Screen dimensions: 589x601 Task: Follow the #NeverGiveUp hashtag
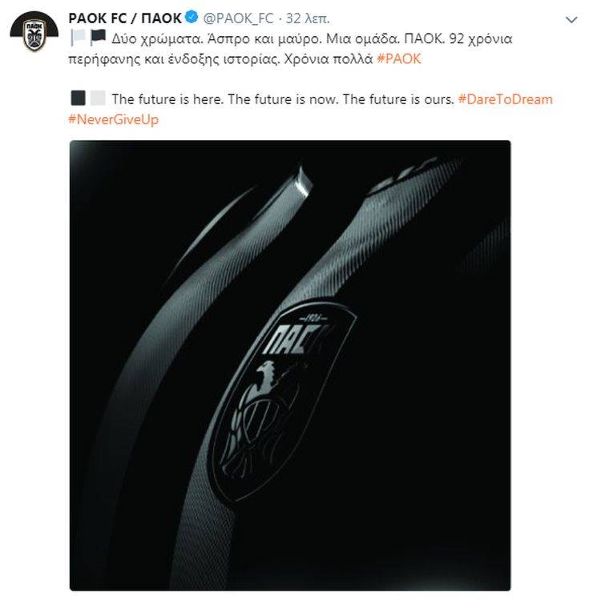click(114, 119)
